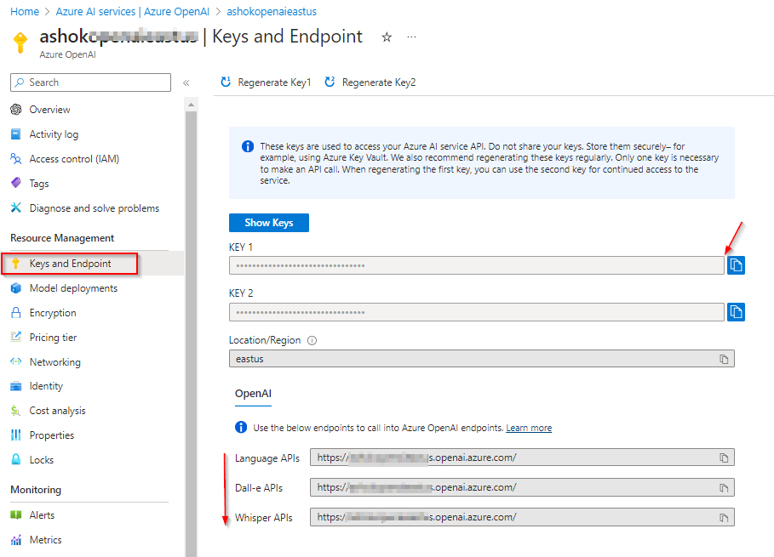This screenshot has width=774, height=557.
Task: Favorite this resource with the star icon
Action: [x=387, y=37]
